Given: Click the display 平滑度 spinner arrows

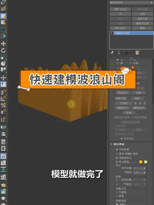Looking at the screenshot, I should tap(144, 173).
